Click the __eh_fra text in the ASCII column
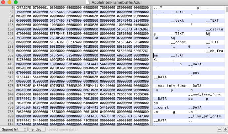Viewport: 228px width, 134px height. [214, 51]
